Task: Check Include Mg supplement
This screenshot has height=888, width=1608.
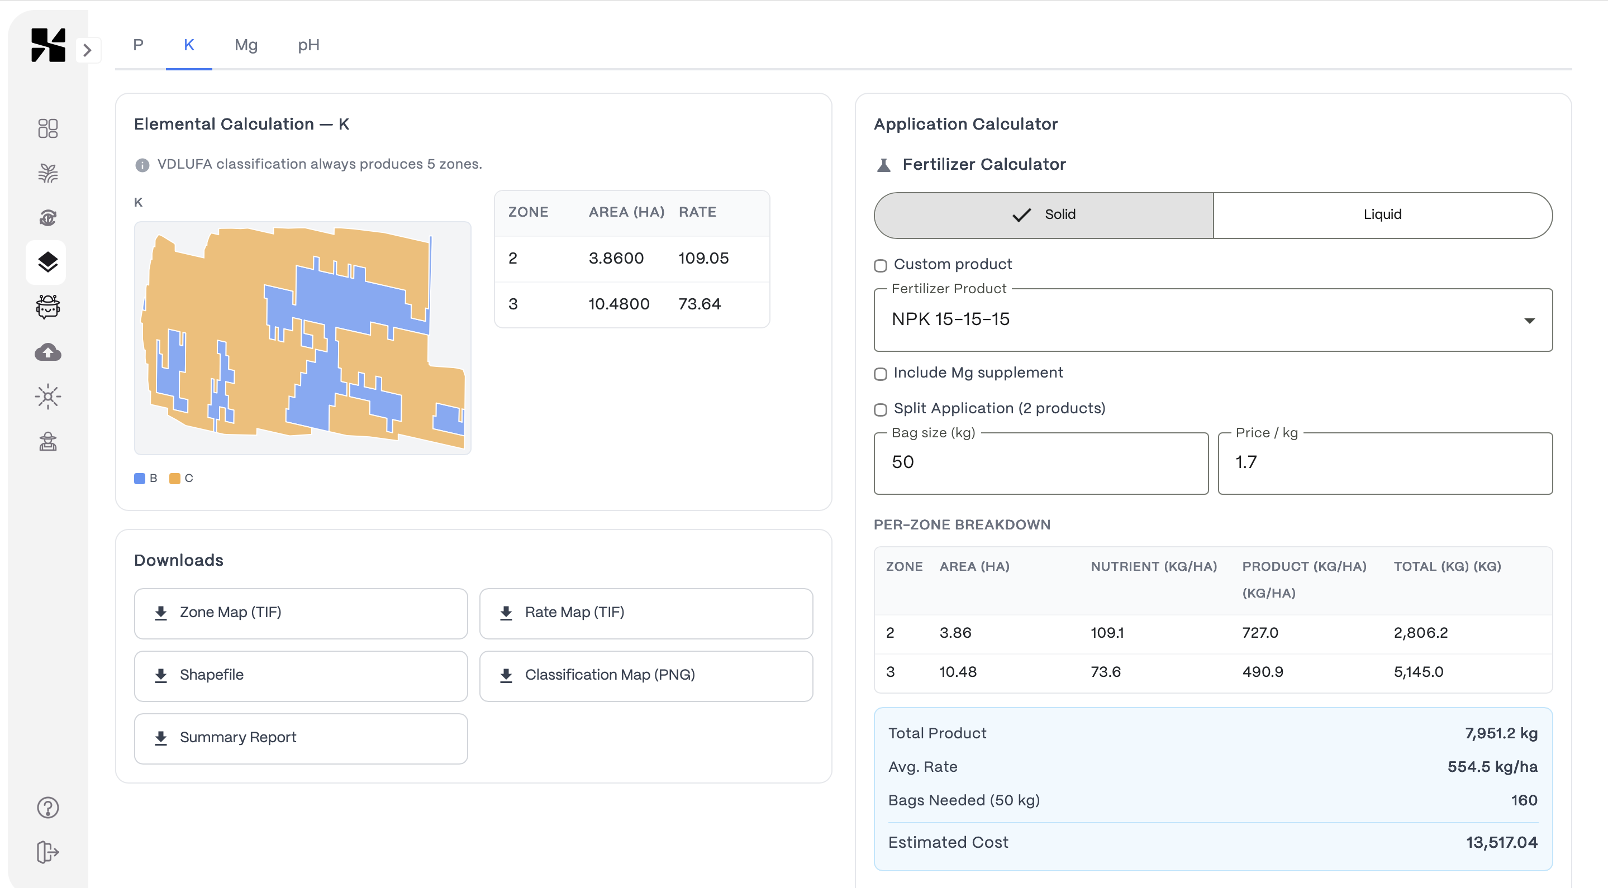Action: tap(880, 374)
